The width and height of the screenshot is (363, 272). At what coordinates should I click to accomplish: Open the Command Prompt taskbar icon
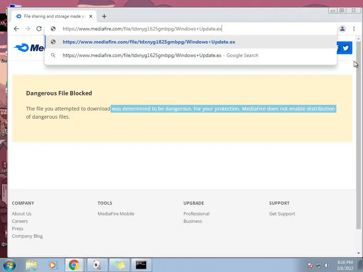click(141, 265)
